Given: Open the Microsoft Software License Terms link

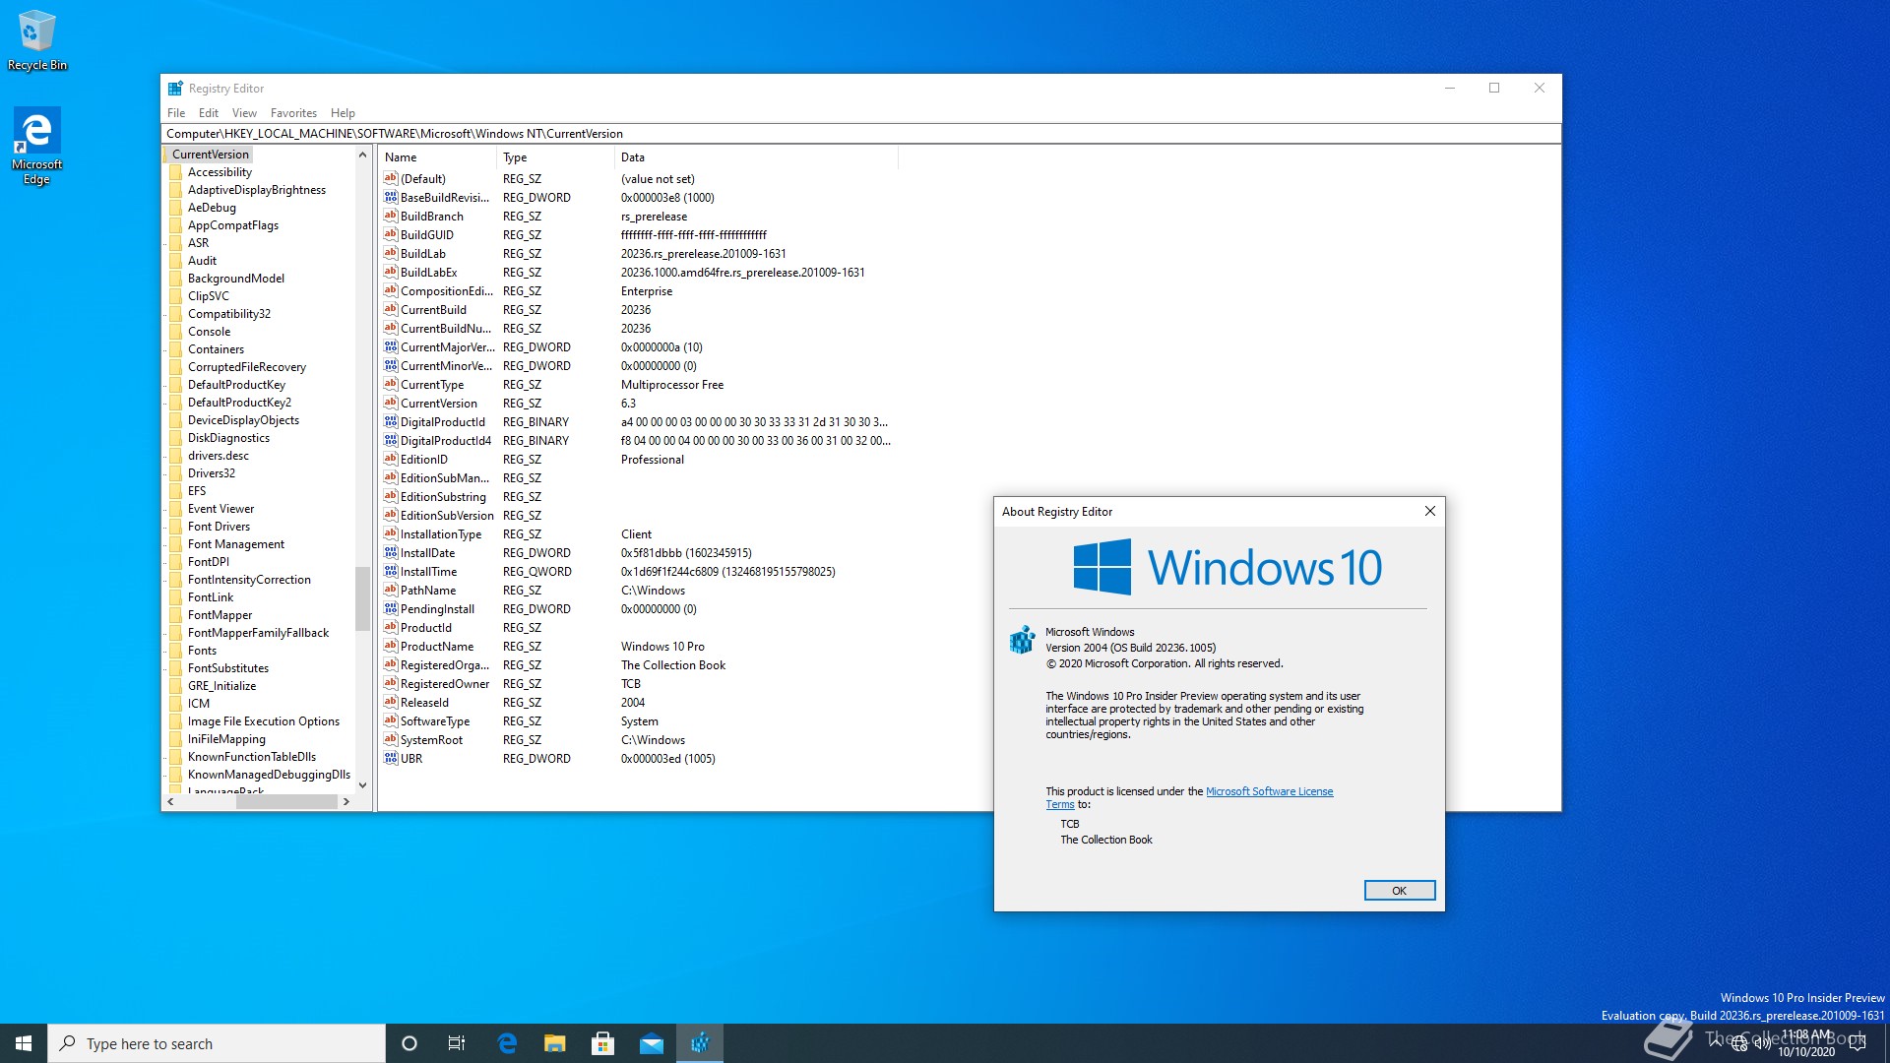Looking at the screenshot, I should click(x=1269, y=791).
